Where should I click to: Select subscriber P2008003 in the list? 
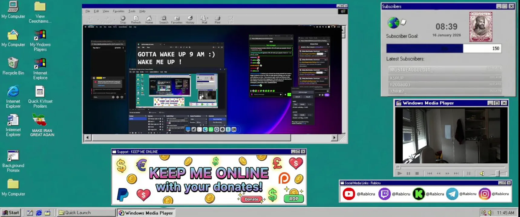[445, 84]
